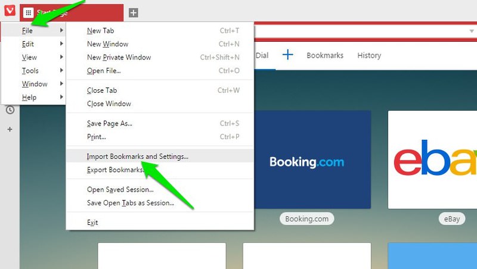Open the Help menu
Viewport: 477px width, 269px height.
(x=34, y=97)
